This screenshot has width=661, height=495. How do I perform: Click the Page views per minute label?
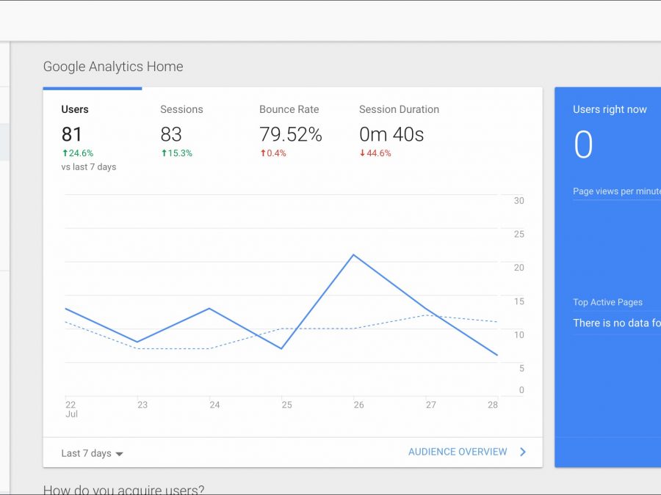coord(616,191)
